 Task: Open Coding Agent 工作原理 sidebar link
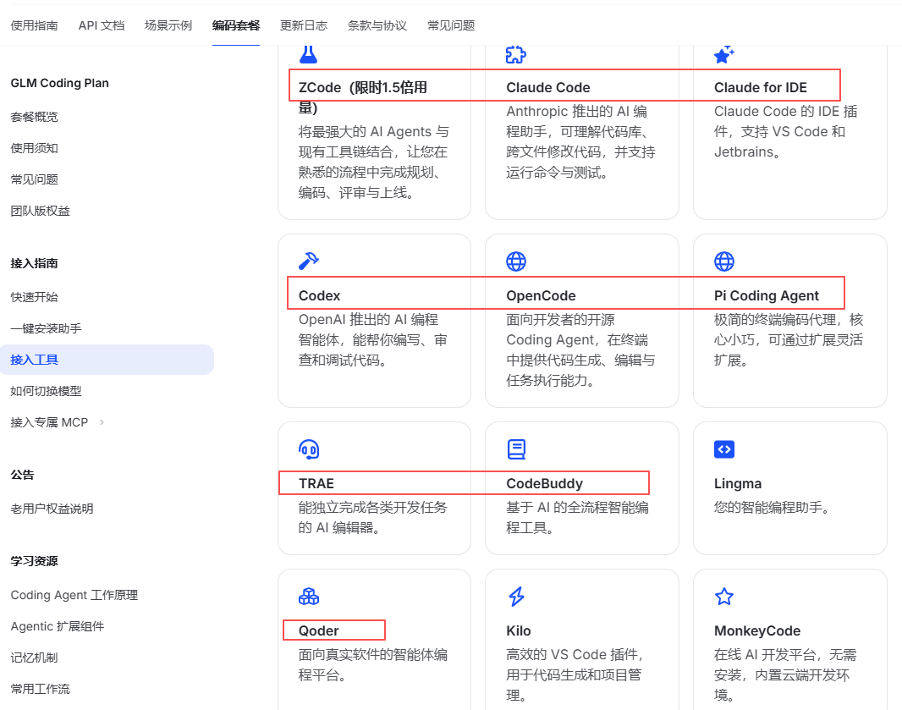tap(74, 595)
